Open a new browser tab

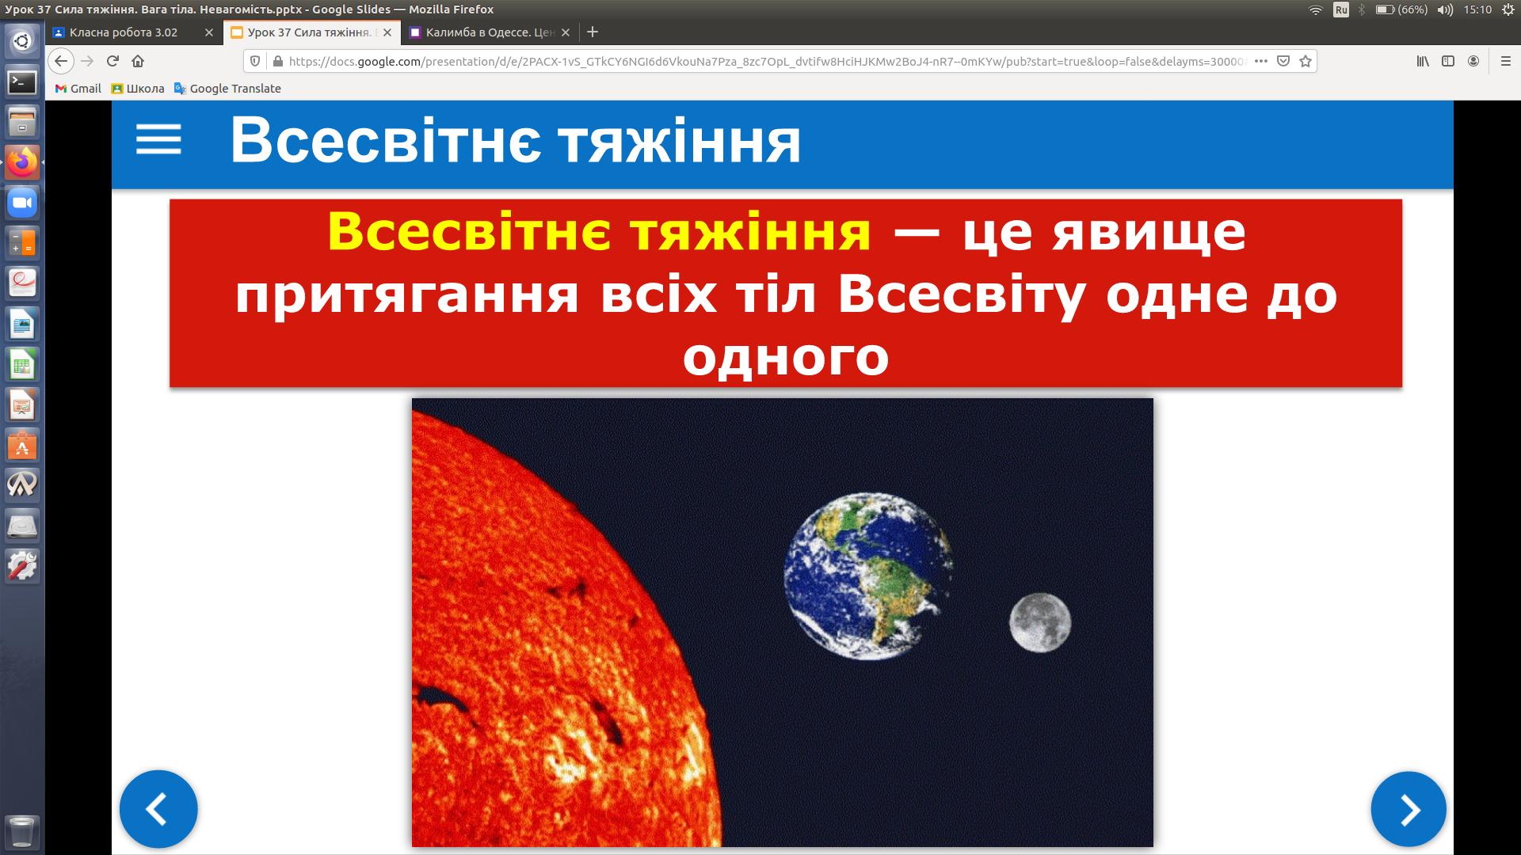coord(592,32)
